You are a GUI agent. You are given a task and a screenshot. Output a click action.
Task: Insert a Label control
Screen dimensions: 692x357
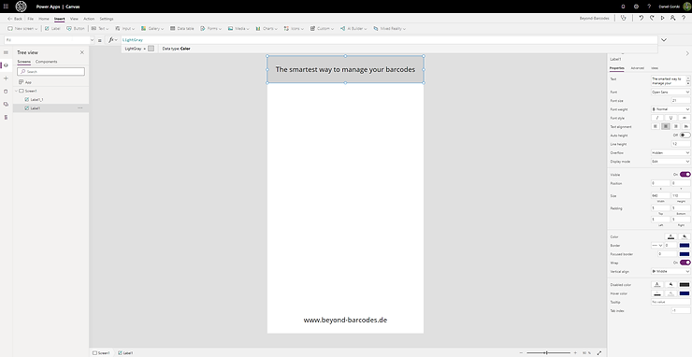(52, 28)
